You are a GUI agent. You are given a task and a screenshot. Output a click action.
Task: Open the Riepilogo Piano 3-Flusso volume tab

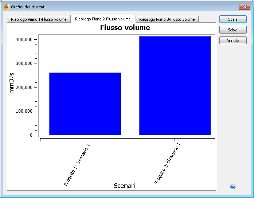tap(167, 19)
